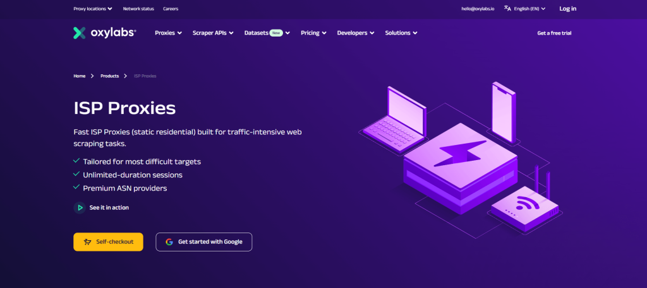Expand the Proxy locations dropdown
The width and height of the screenshot is (647, 288).
(92, 9)
